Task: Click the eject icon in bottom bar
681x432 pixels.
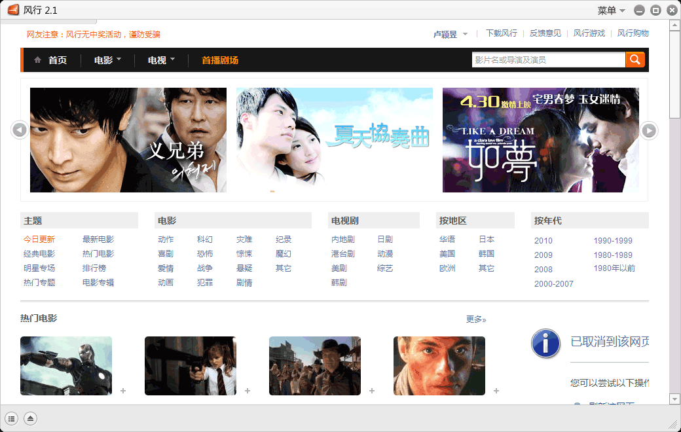Action: click(x=31, y=418)
